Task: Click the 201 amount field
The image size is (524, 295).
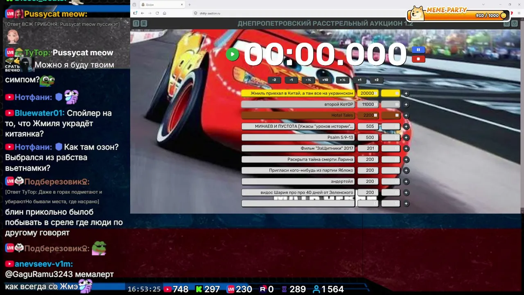Action: click(x=368, y=148)
